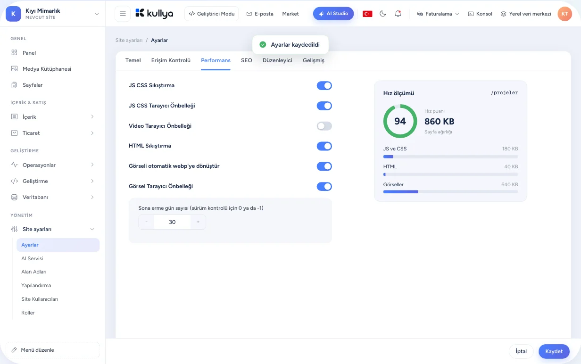The image size is (581, 364).
Task: Open E-posta from top bar
Action: (260, 14)
